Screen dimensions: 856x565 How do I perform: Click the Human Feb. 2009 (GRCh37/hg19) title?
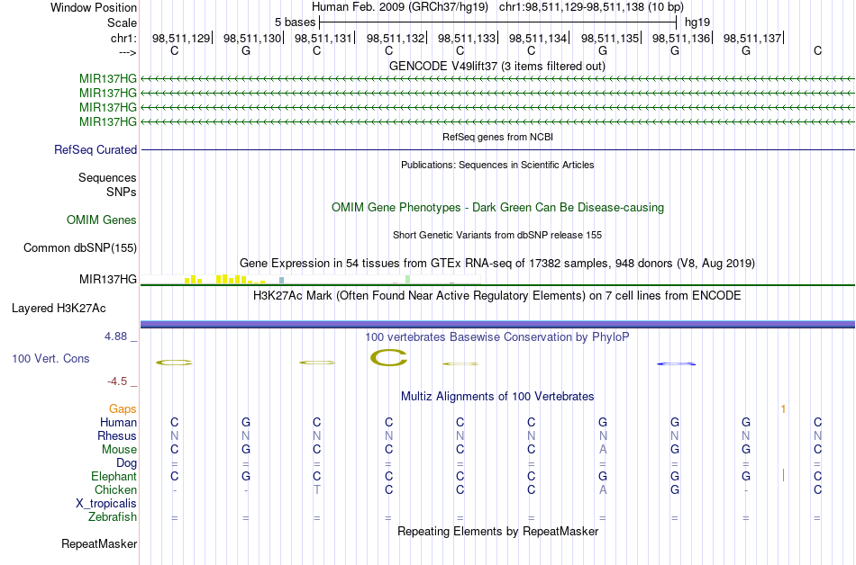[x=401, y=7]
